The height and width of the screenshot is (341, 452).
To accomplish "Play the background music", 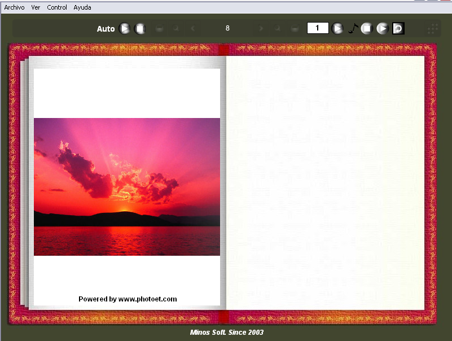I will pos(383,29).
